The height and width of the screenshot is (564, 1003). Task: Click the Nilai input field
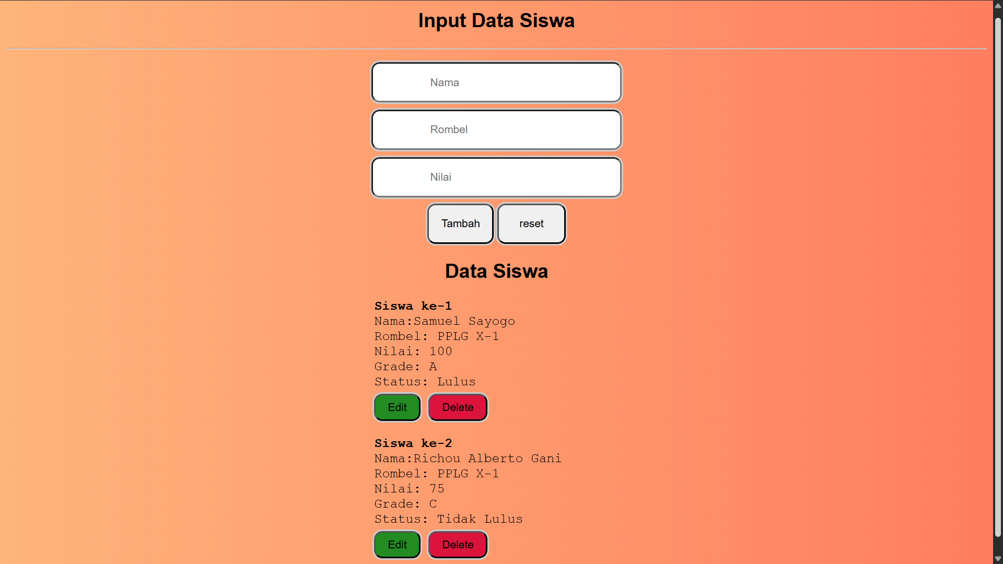click(496, 177)
